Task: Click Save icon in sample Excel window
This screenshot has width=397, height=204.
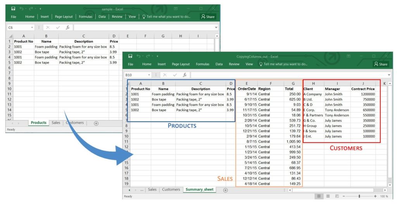Action: click(13, 9)
